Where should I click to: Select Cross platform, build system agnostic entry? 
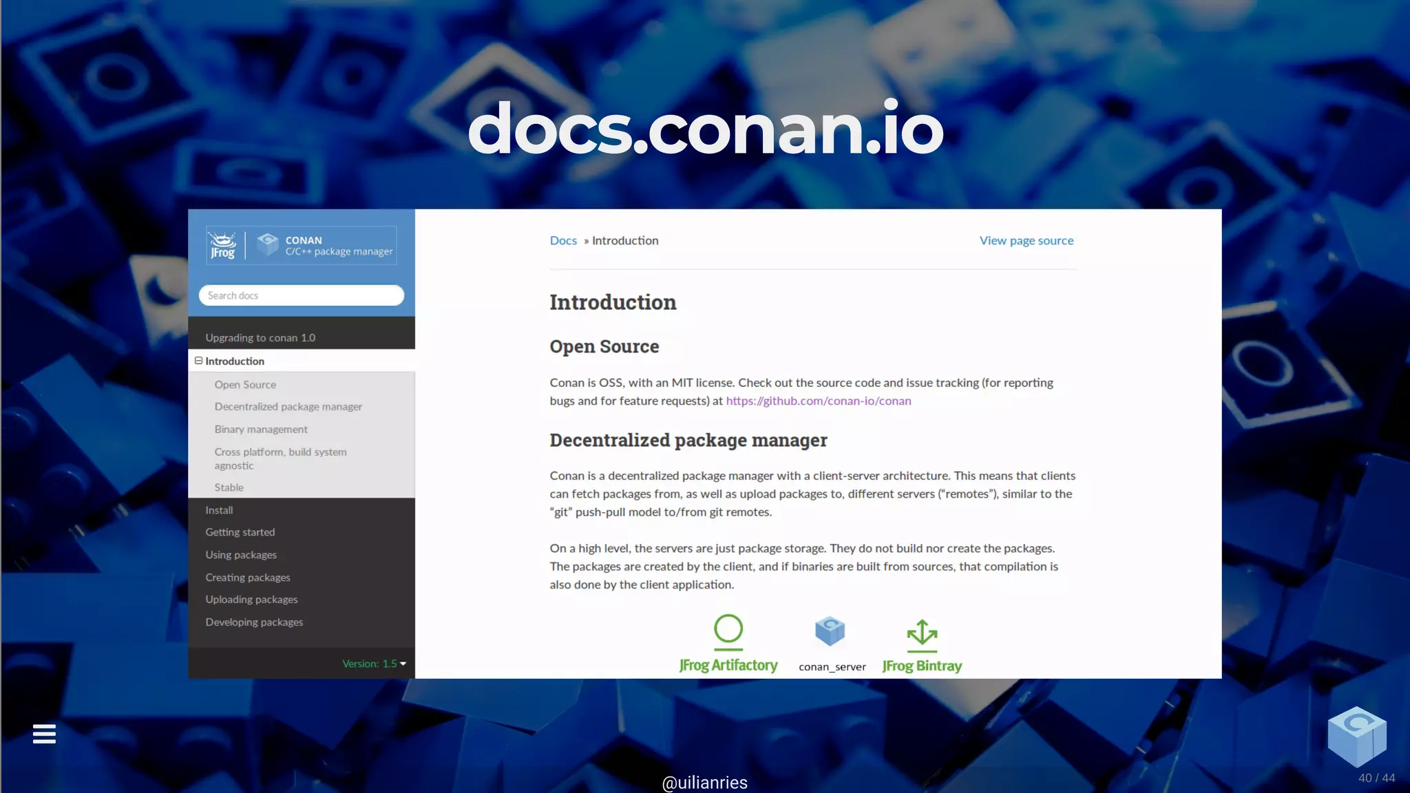point(280,458)
